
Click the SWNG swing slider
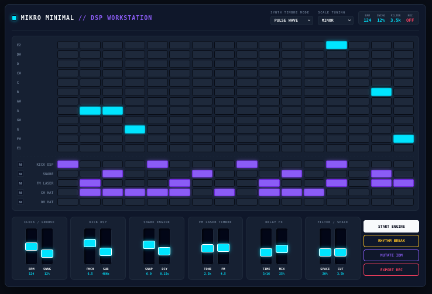pos(47,247)
